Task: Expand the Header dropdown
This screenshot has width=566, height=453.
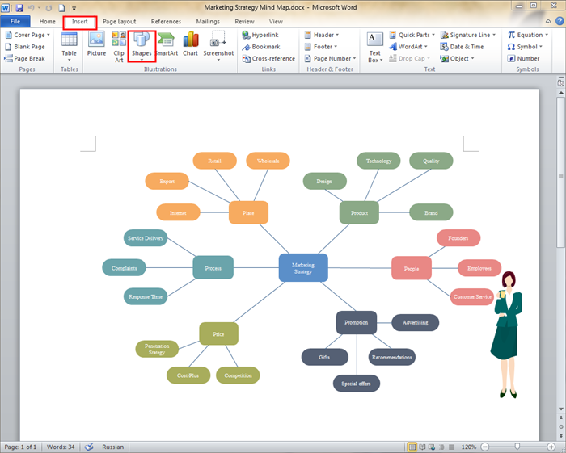Action: point(322,35)
